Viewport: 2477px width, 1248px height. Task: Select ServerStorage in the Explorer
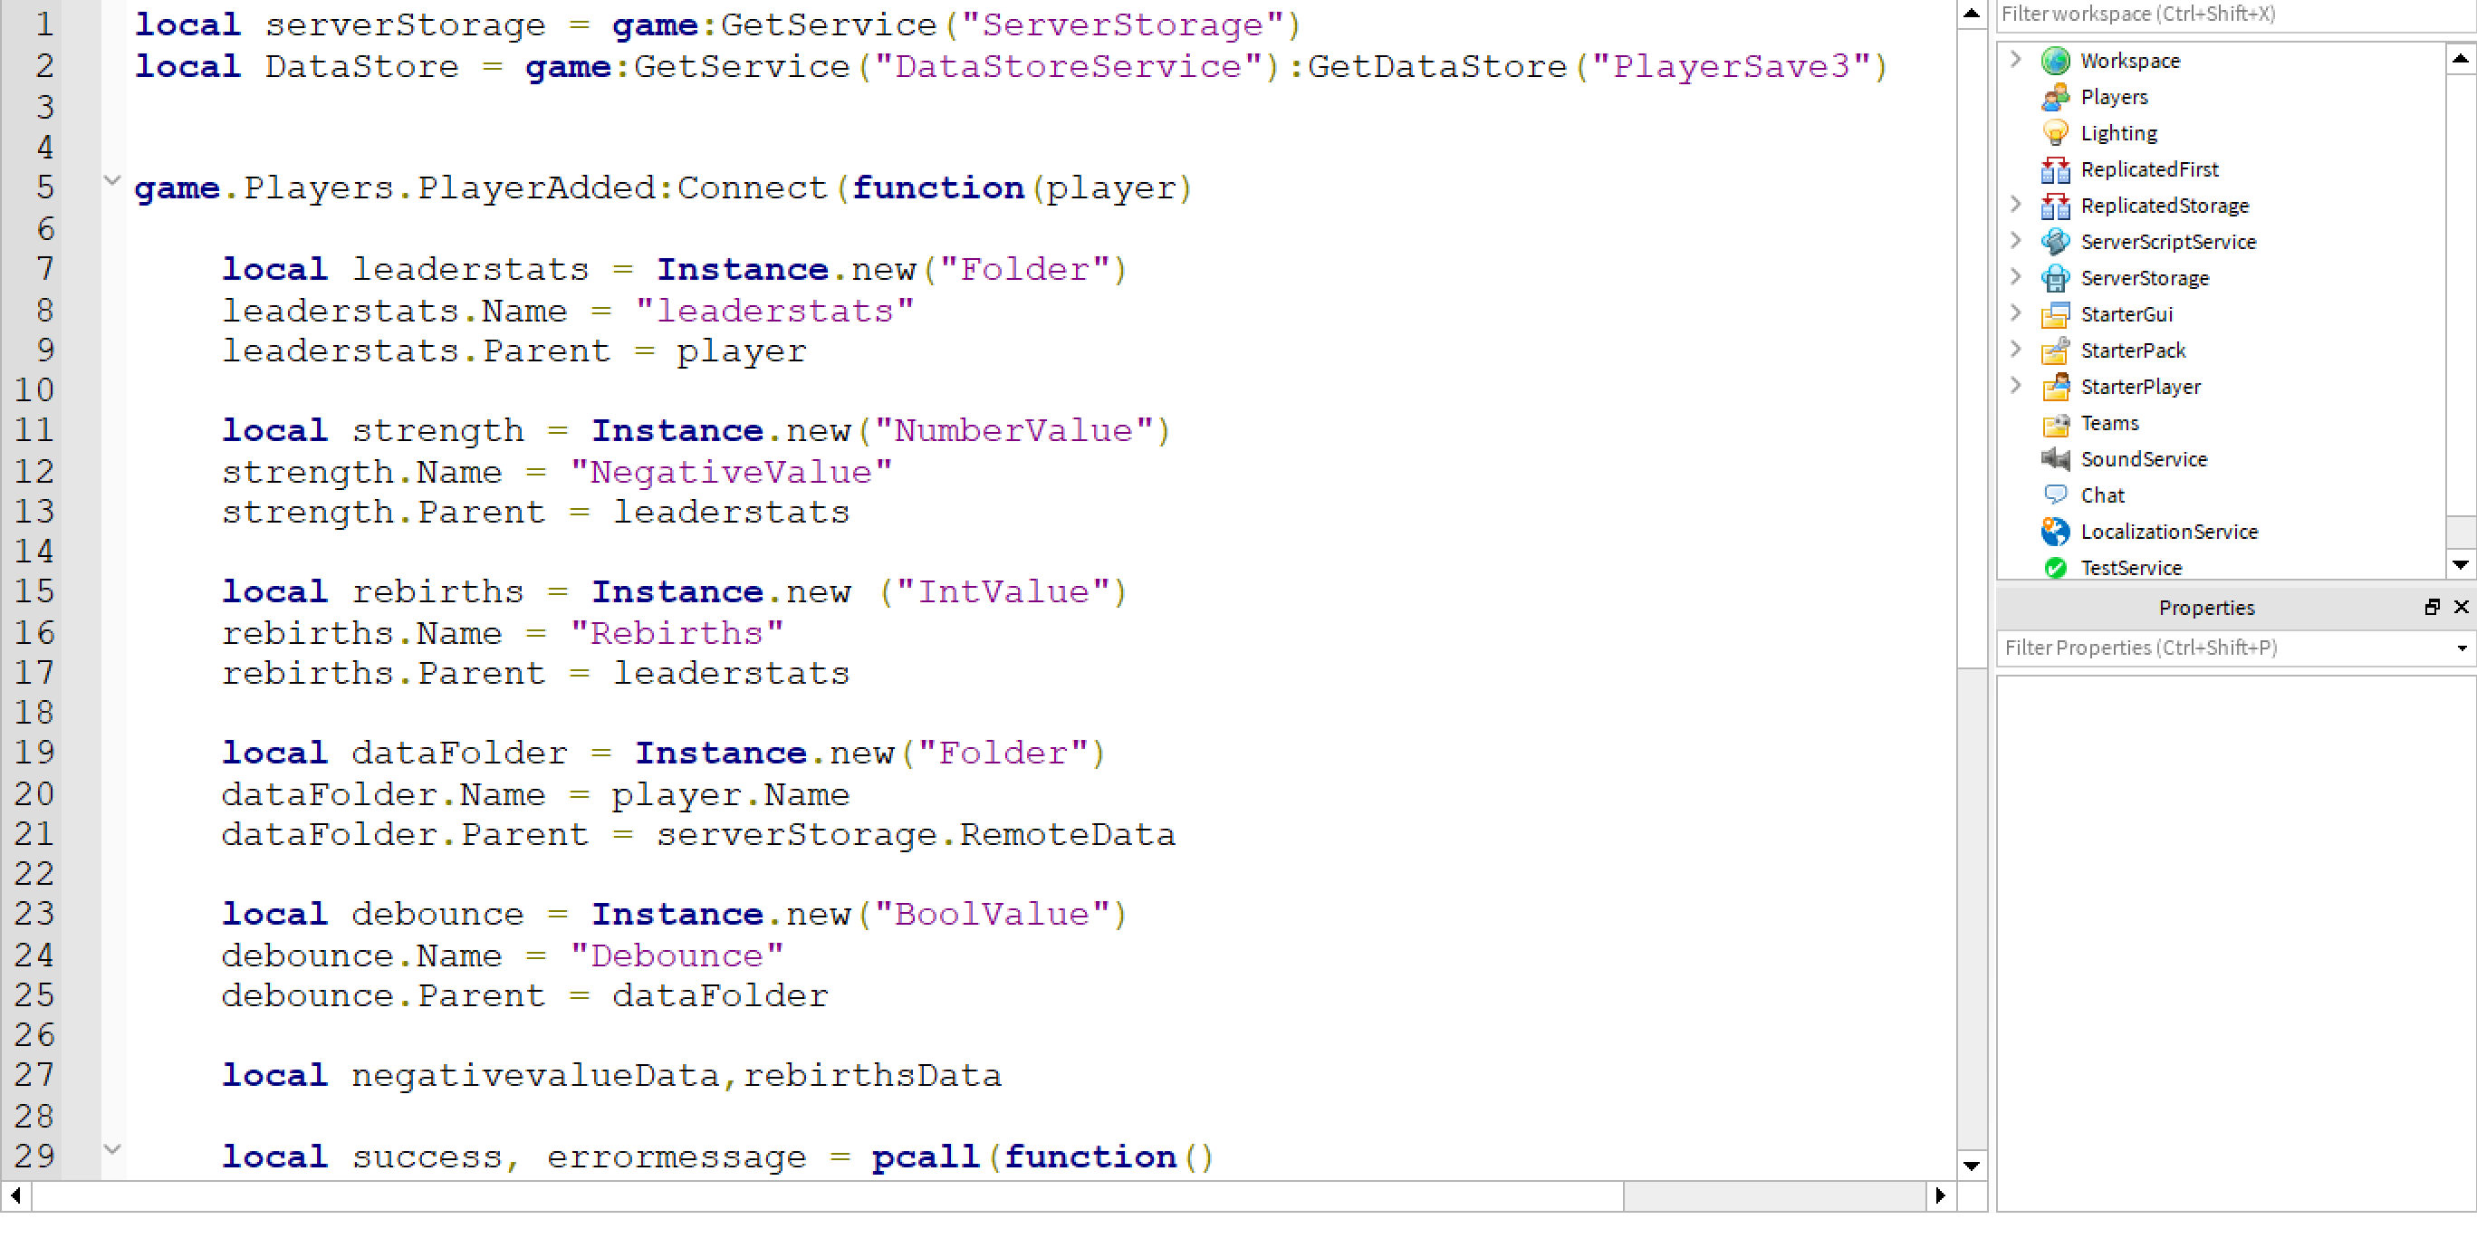click(x=2145, y=278)
